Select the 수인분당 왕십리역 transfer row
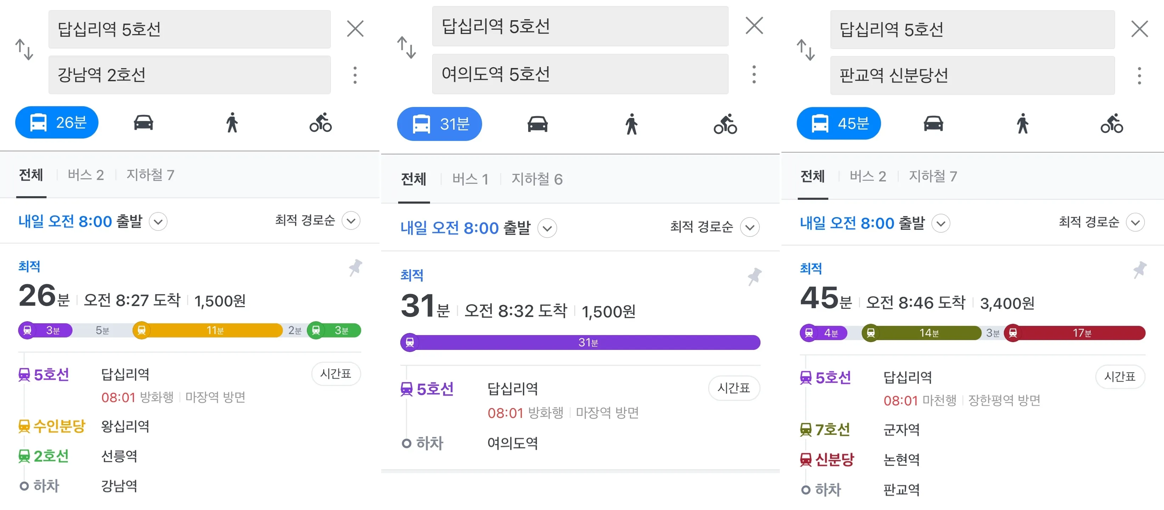1164x510 pixels. click(x=84, y=426)
